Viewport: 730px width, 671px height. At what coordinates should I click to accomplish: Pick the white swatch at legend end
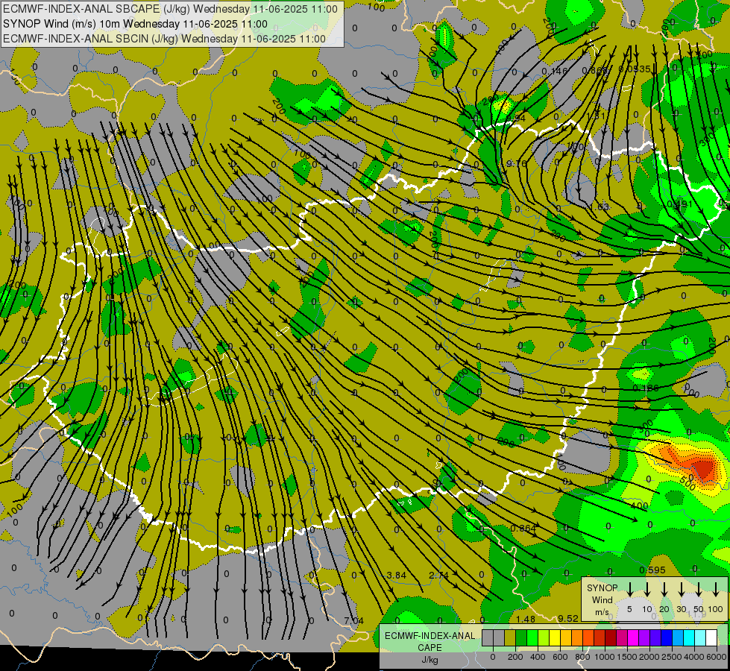point(711,637)
